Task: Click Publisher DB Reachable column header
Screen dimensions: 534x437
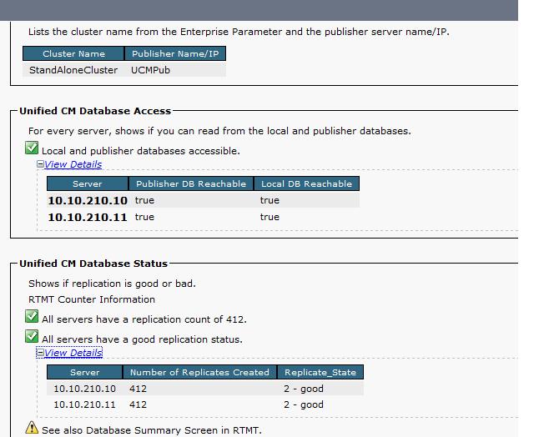Action: (x=191, y=183)
